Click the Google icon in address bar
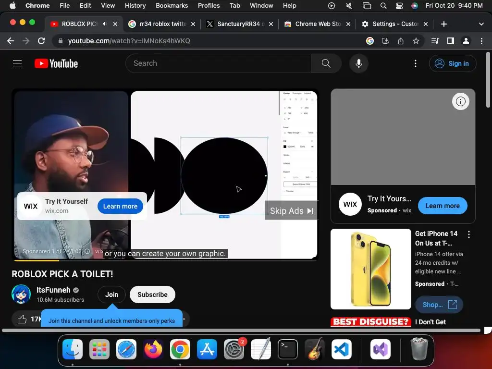This screenshot has width=492, height=369. tap(370, 41)
